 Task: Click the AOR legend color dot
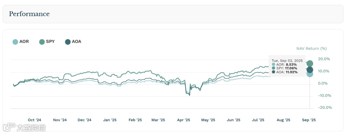[15, 42]
